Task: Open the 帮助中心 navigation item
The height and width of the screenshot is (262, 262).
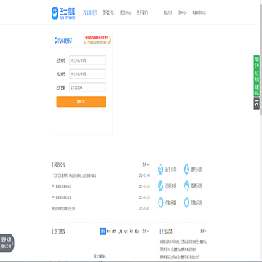Action: click(x=125, y=13)
